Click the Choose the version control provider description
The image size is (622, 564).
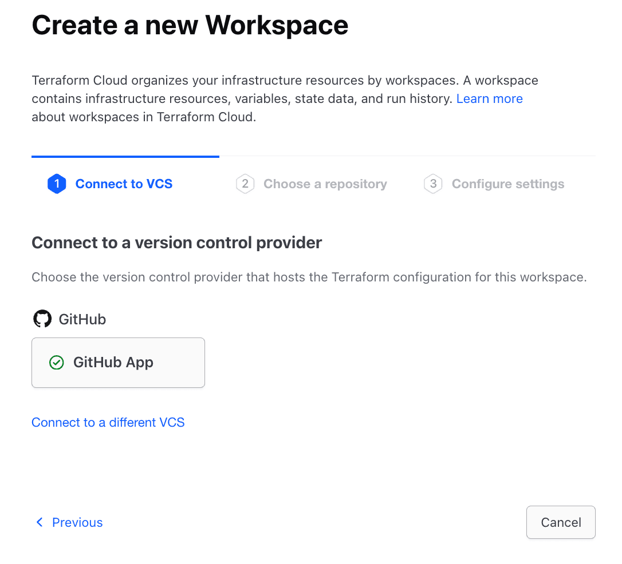(x=309, y=277)
